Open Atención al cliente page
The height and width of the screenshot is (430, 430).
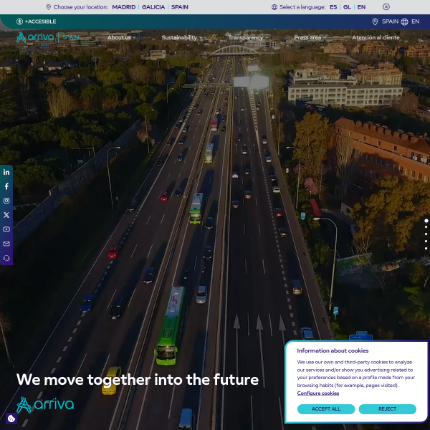click(x=376, y=37)
